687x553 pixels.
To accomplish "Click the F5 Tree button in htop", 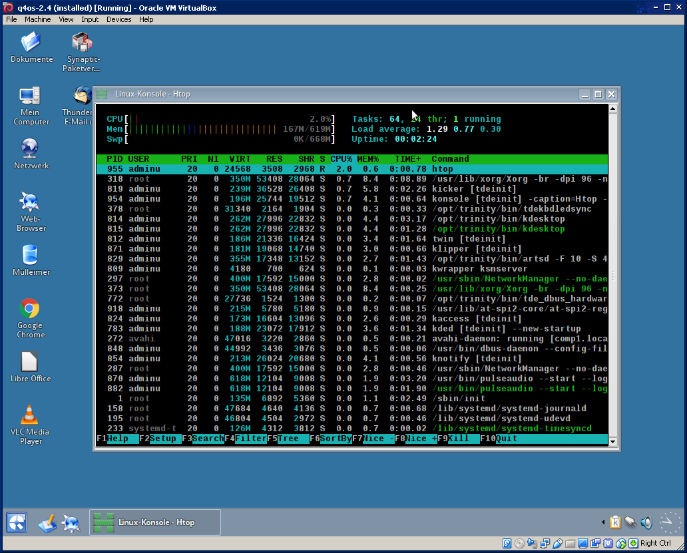I will coord(288,439).
